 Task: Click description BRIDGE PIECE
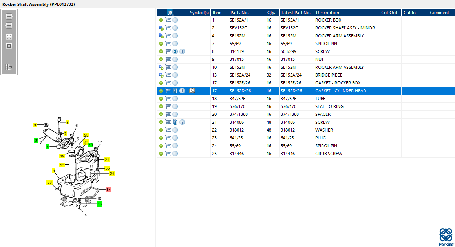pos(329,75)
